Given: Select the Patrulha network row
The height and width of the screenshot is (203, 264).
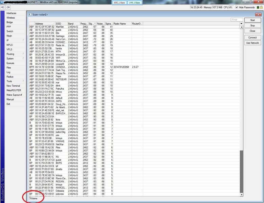Looking at the screenshot, I should tap(134, 89).
